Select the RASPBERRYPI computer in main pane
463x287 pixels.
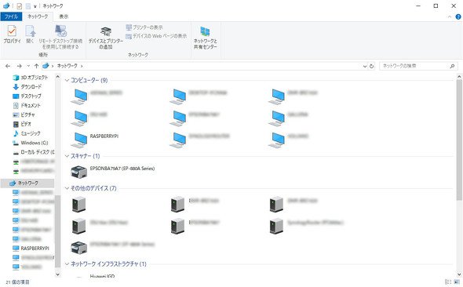[95, 140]
